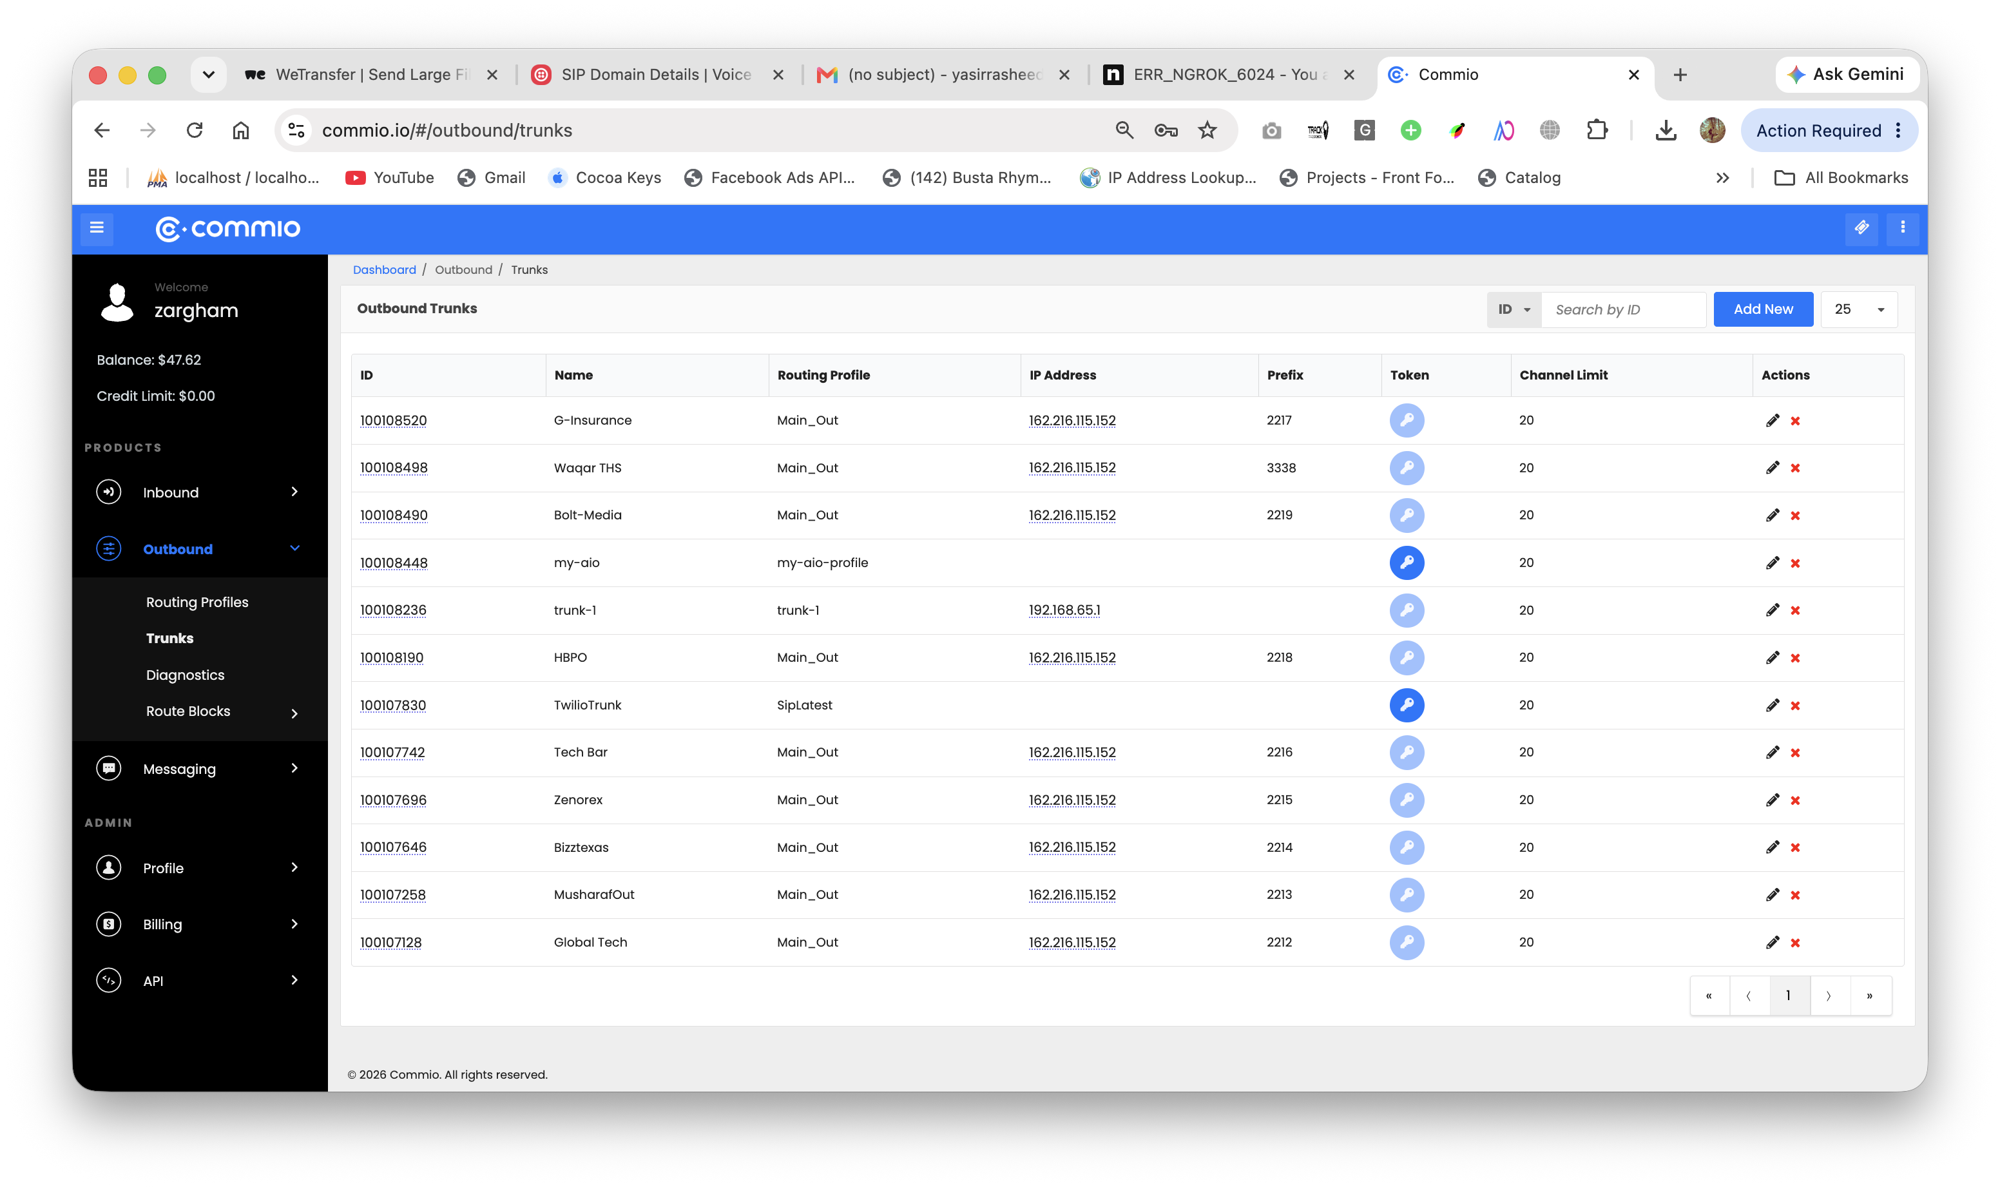
Task: Show hidden bookmarks overflow chevron
Action: tap(1722, 178)
